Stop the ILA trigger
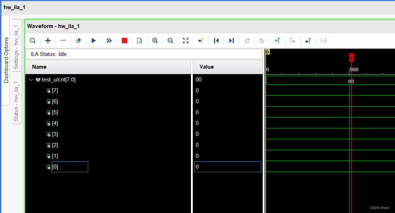 (x=124, y=40)
